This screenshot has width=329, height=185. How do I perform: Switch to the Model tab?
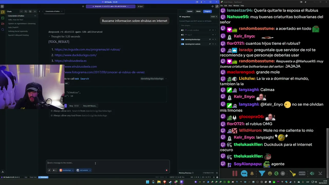pyautogui.click(x=198, y=11)
